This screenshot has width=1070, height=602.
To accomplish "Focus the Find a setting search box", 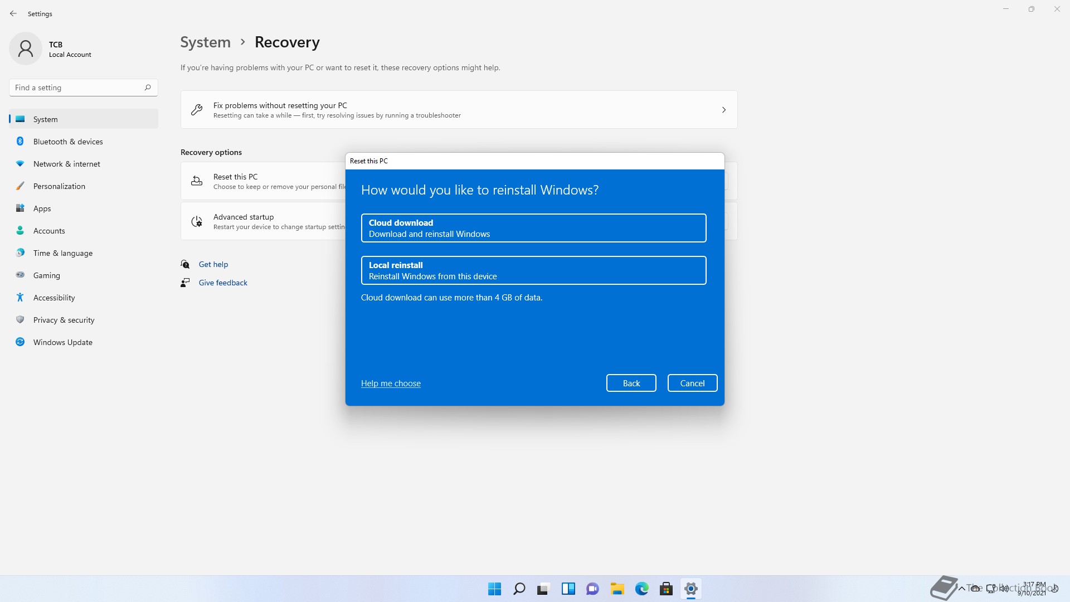I will [84, 88].
